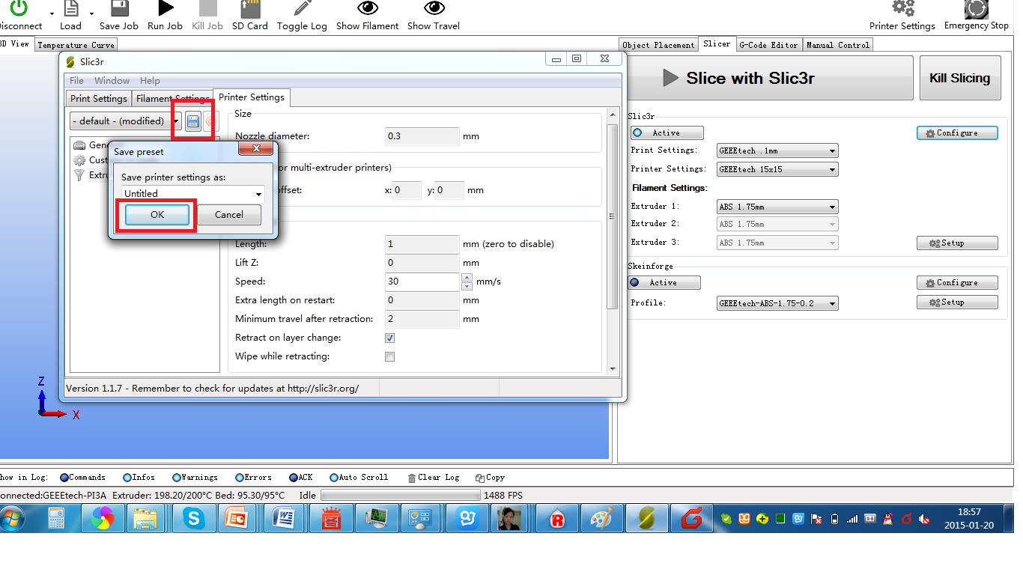Click the Toggle Log pencil icon
The height and width of the screenshot is (575, 1023).
[x=302, y=8]
